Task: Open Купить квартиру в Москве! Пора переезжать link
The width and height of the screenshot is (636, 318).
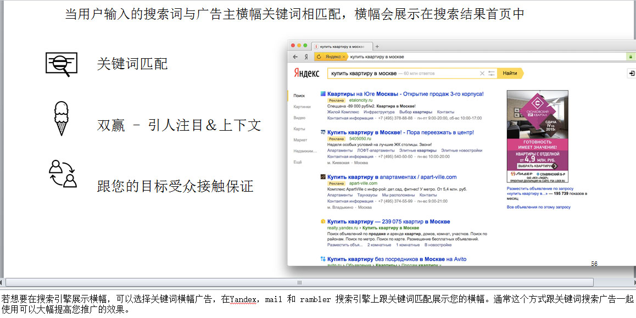Action: pos(400,132)
